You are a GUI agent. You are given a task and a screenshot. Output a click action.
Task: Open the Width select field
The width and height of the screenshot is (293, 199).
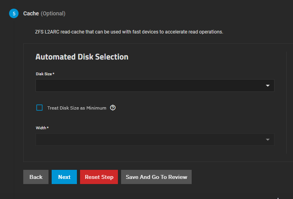(x=150, y=139)
